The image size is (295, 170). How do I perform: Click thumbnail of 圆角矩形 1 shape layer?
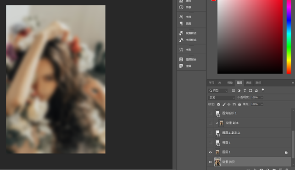click(217, 113)
